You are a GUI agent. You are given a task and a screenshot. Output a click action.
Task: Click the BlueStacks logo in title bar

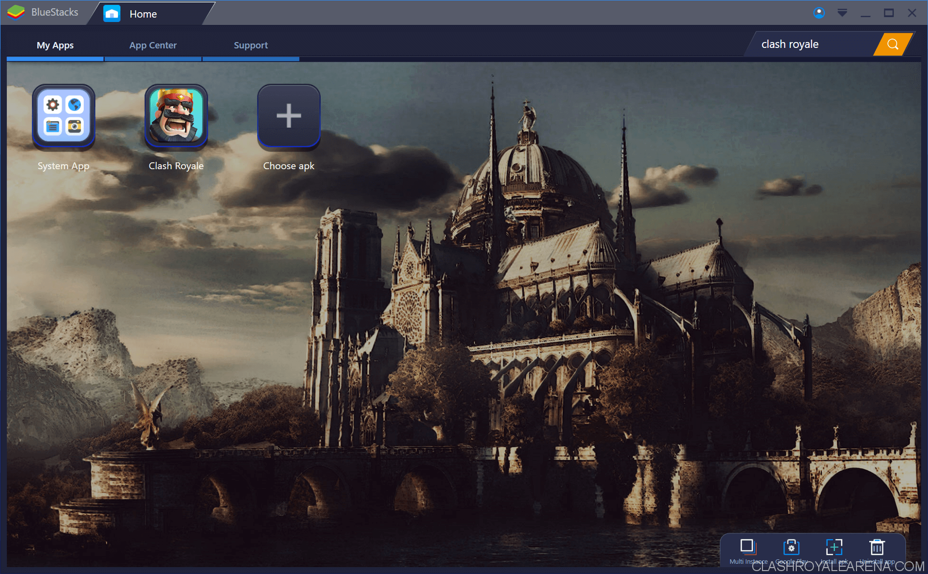16,12
